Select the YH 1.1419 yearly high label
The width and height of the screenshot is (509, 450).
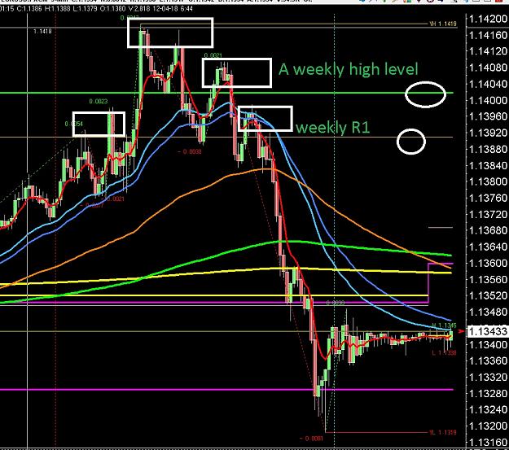click(443, 24)
